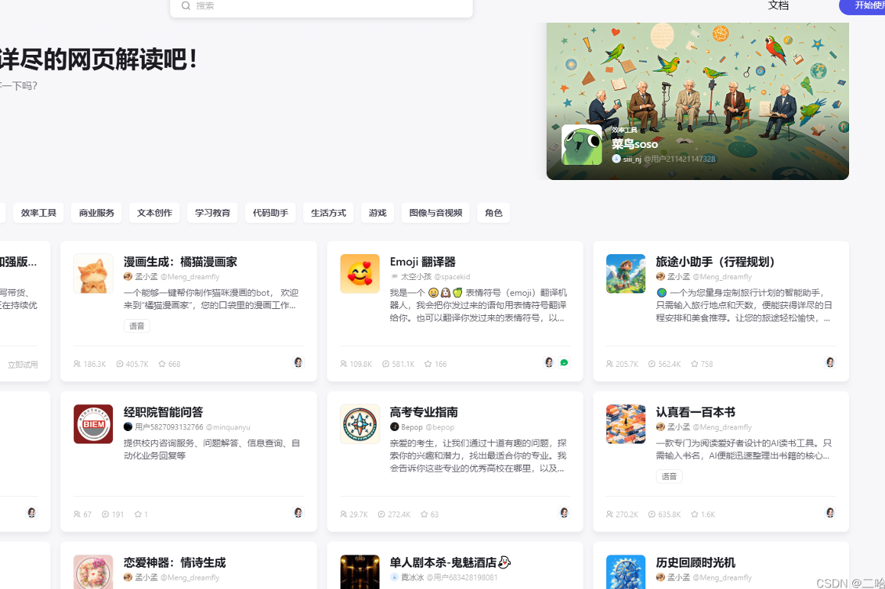Click the platform avatar icon on 经职院智能问答 card

[298, 513]
